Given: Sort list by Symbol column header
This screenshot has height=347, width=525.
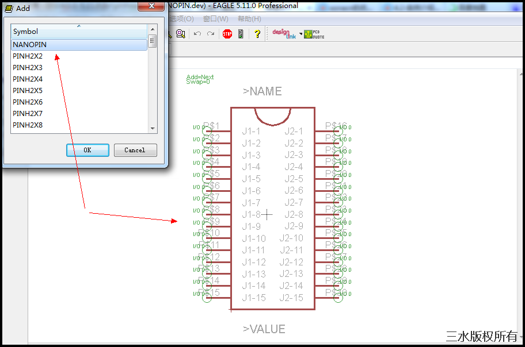Looking at the screenshot, I should (79, 31).
